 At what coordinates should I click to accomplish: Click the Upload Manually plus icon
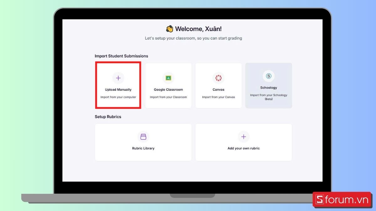118,78
